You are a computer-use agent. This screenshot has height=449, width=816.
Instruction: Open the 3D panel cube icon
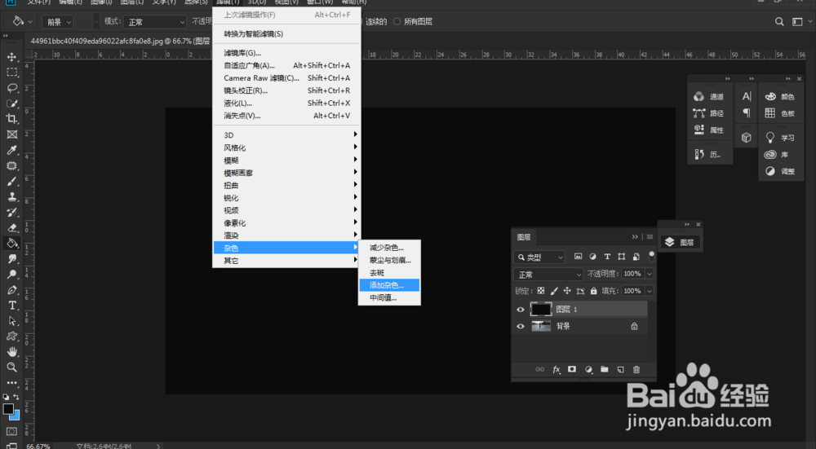tap(747, 138)
